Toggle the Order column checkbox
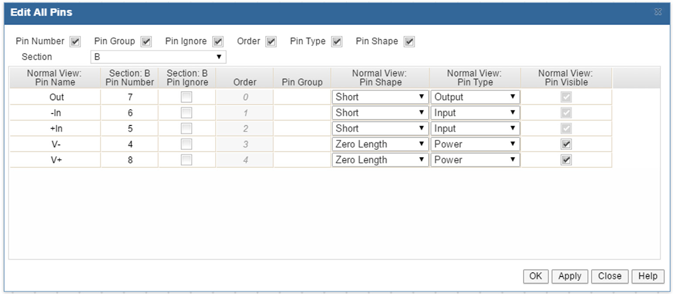The image size is (675, 294). (x=271, y=42)
